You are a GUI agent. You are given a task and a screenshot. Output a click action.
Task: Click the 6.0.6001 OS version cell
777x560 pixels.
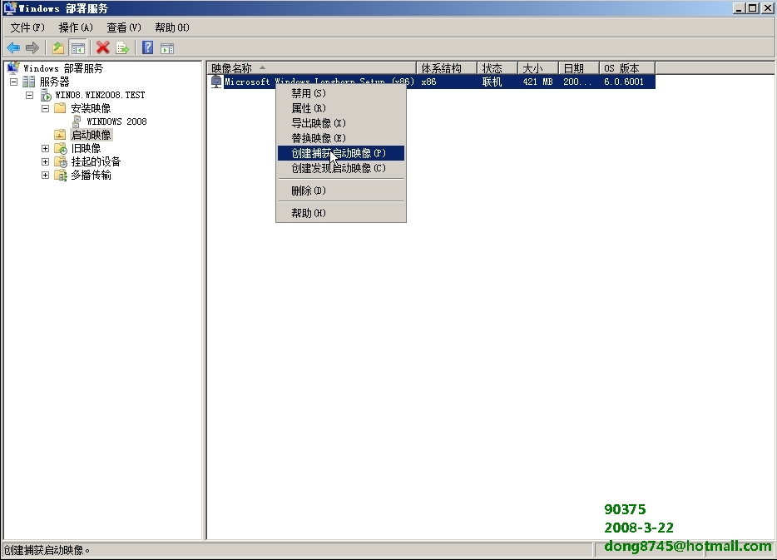pos(624,82)
